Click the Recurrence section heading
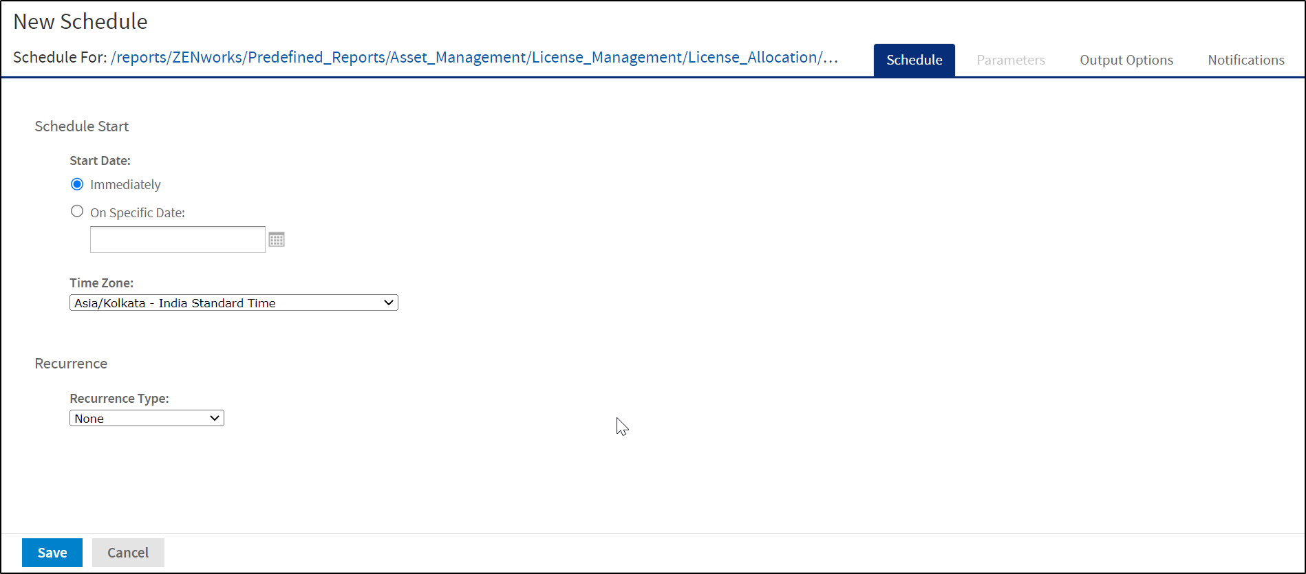The image size is (1306, 574). (x=71, y=364)
